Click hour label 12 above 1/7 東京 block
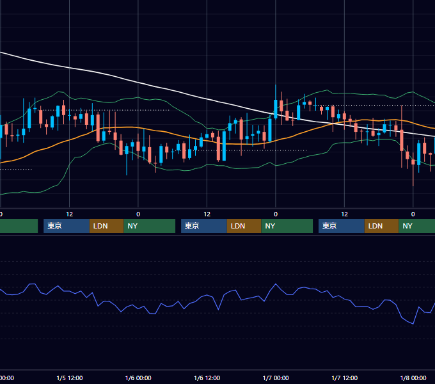435x384 pixels. coord(344,214)
